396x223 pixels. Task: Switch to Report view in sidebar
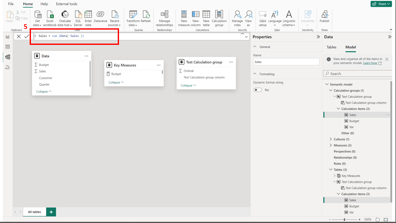[x=8, y=37]
